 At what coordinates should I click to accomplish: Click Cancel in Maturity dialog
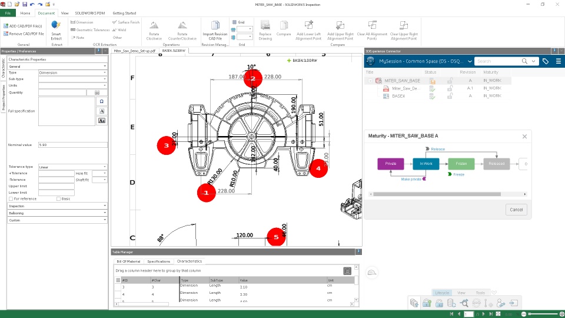click(x=516, y=210)
